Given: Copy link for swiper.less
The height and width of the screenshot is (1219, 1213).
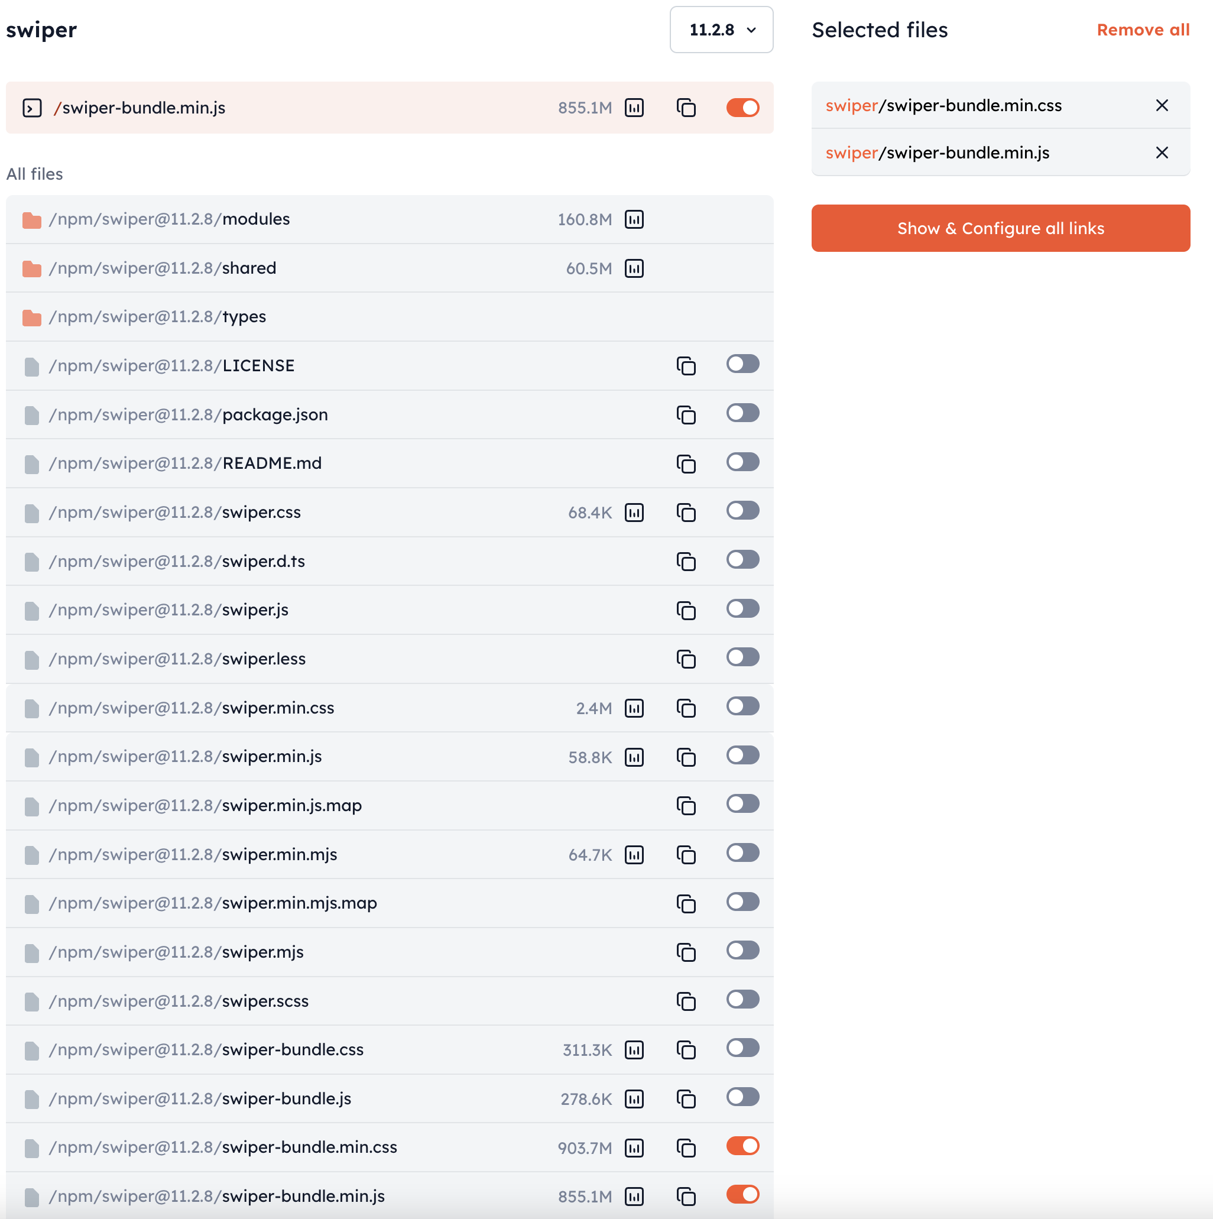Looking at the screenshot, I should pos(686,659).
